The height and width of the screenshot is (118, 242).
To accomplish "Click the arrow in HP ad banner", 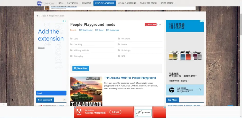I will 199,90.
